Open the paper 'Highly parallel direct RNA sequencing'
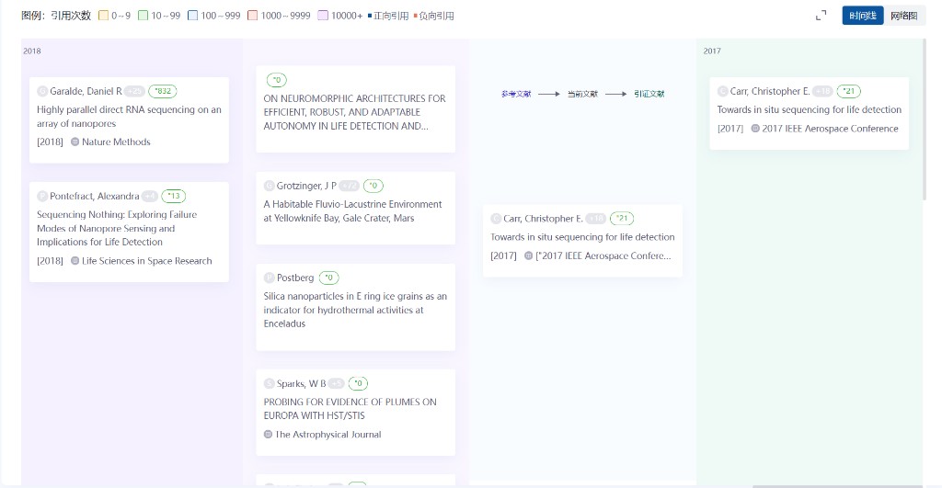This screenshot has width=942, height=488. (129, 117)
